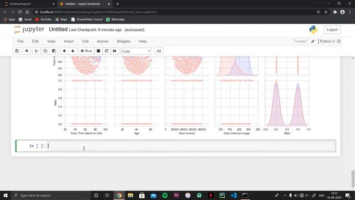Interrupt the kernel with stop icon
The image size is (355, 200).
[x=98, y=51]
